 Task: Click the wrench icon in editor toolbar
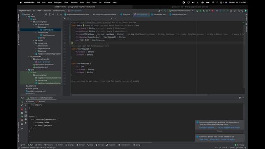tap(65, 18)
